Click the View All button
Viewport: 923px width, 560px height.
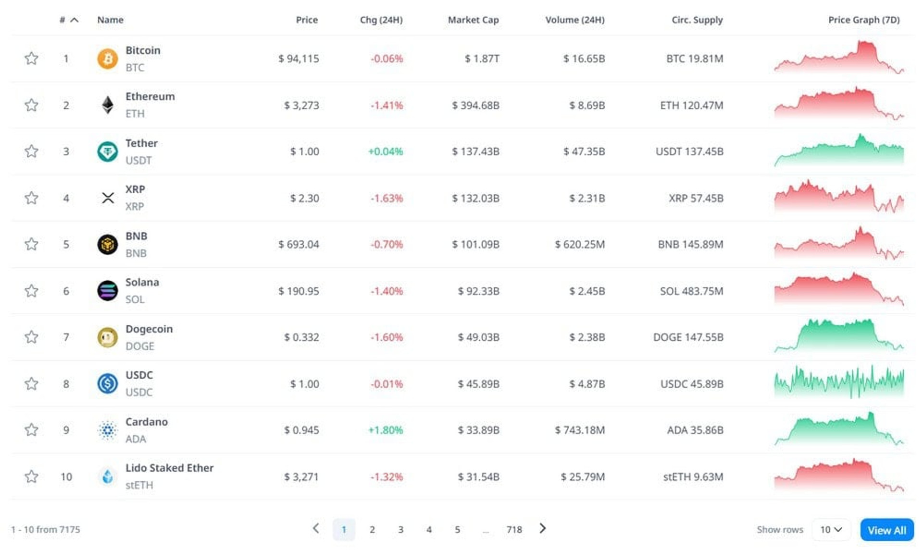(x=886, y=530)
